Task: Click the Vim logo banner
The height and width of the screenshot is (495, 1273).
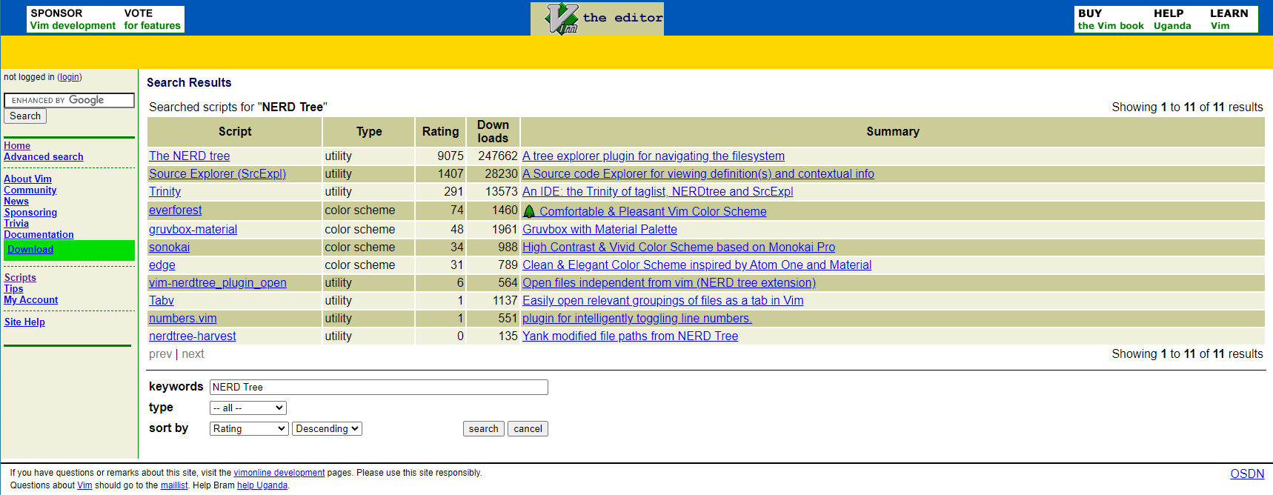Action: coord(597,19)
